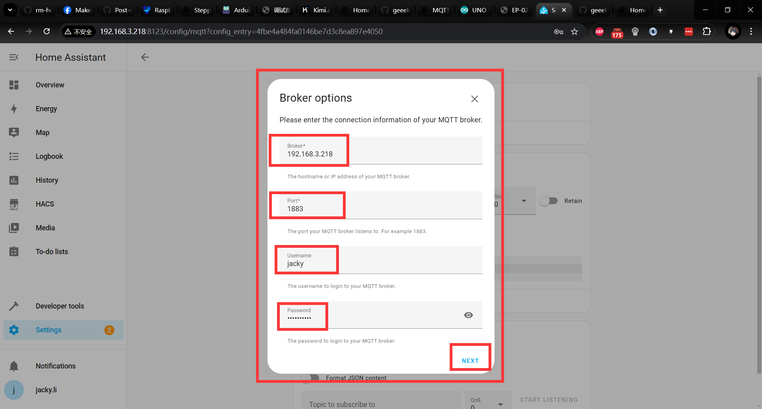The width and height of the screenshot is (762, 409).
Task: Toggle the Format JSON content switch
Action: pyautogui.click(x=310, y=378)
